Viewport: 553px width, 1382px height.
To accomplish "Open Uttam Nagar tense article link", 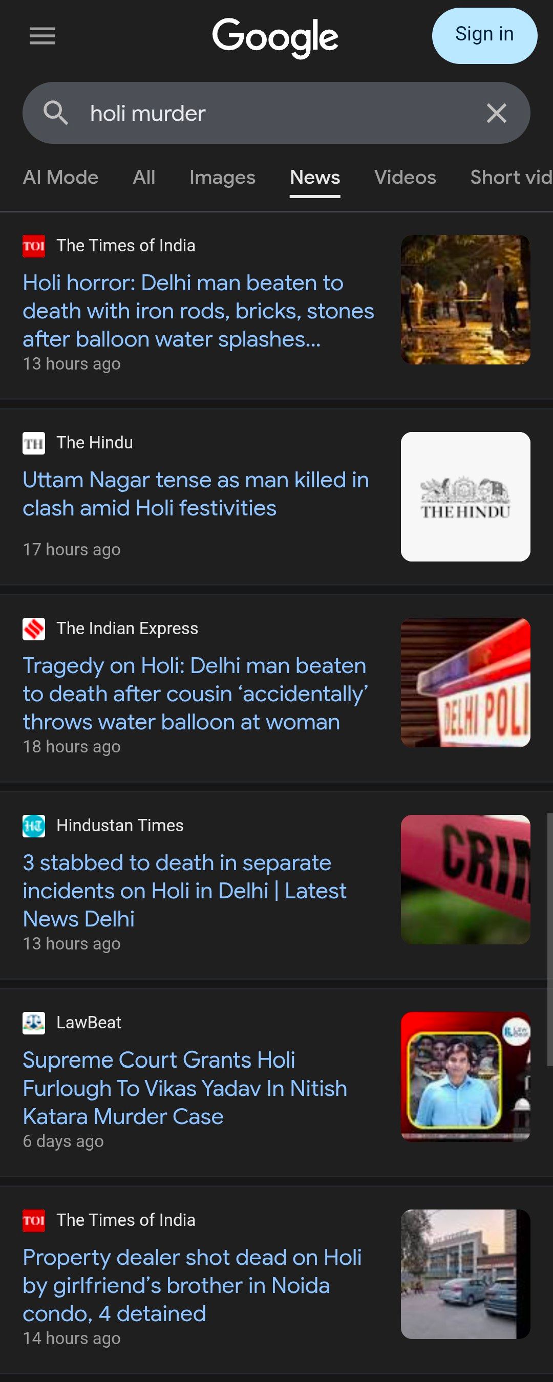I will (196, 493).
